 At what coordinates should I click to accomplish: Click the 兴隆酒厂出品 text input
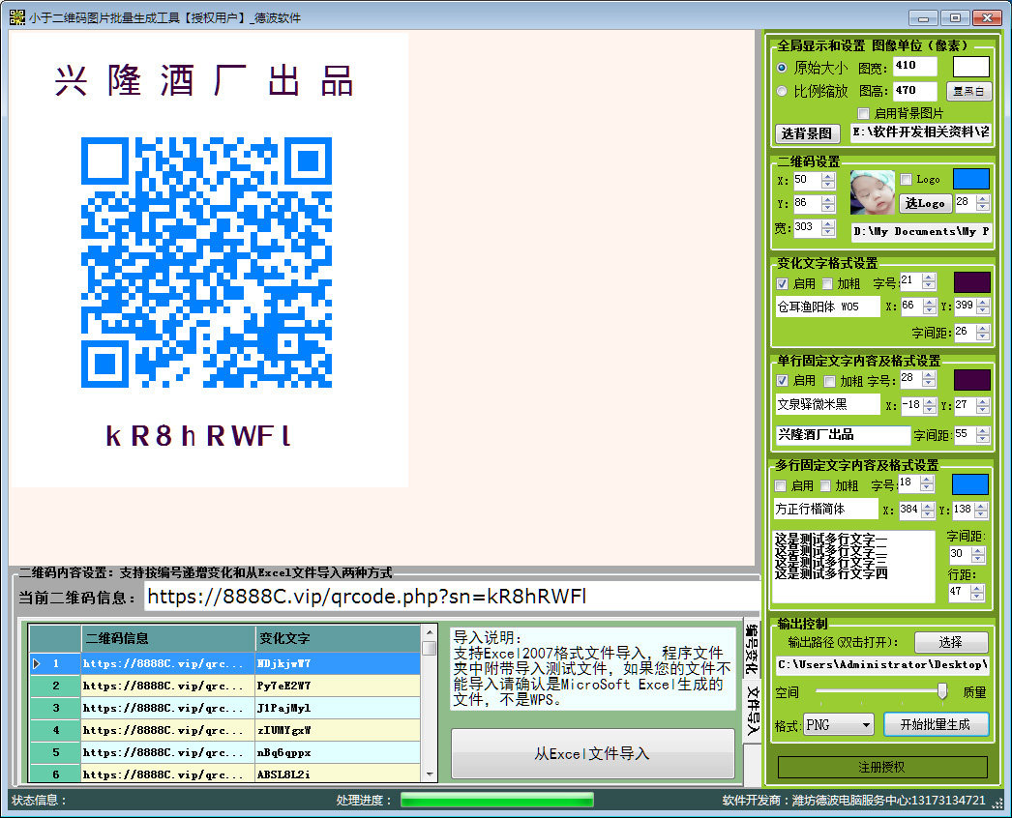coord(843,435)
